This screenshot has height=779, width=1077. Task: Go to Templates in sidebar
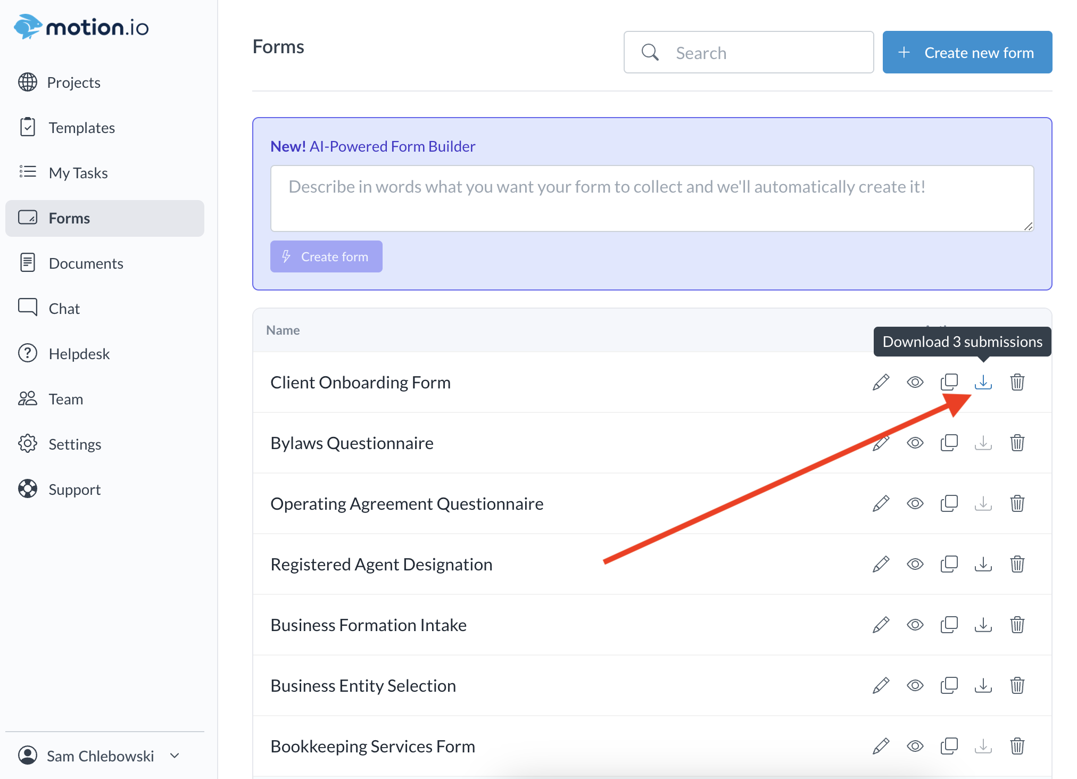(81, 128)
